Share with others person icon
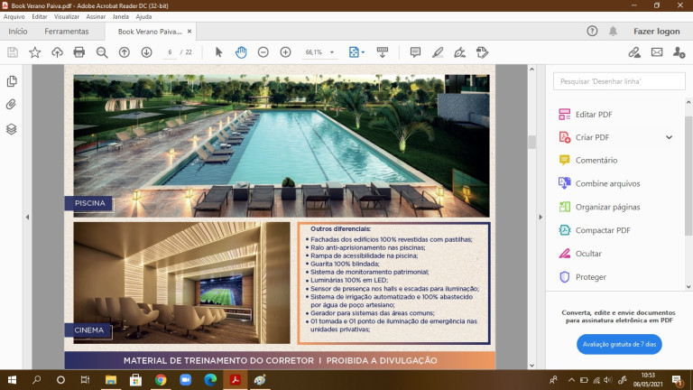This screenshot has width=693, height=390. 679,52
